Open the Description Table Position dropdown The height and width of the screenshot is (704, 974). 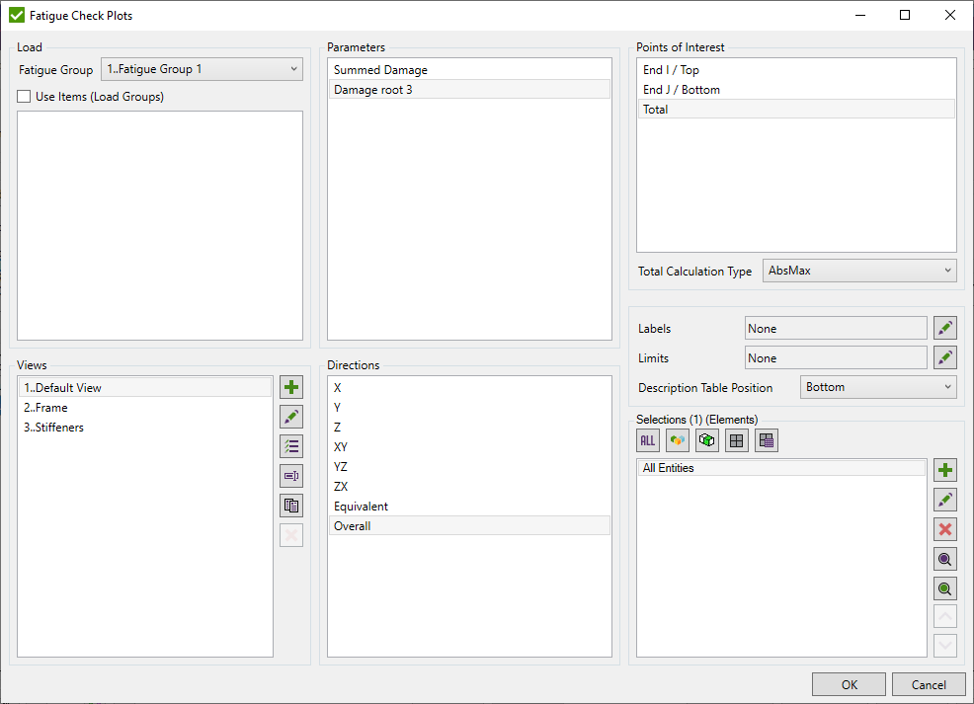click(878, 387)
